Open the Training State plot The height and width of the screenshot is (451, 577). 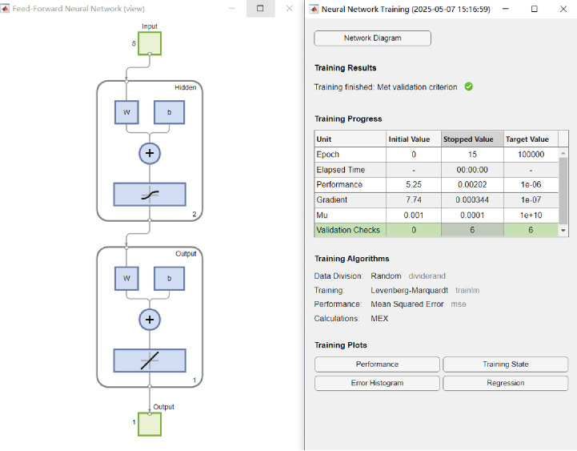coord(506,364)
